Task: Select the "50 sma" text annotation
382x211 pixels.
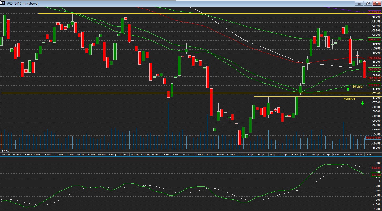Action: pyautogui.click(x=357, y=87)
